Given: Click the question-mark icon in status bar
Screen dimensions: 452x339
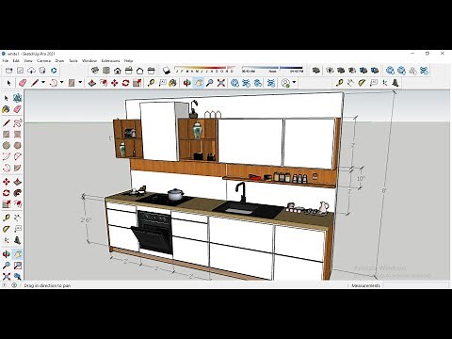Looking at the screenshot, I should click(5, 285).
